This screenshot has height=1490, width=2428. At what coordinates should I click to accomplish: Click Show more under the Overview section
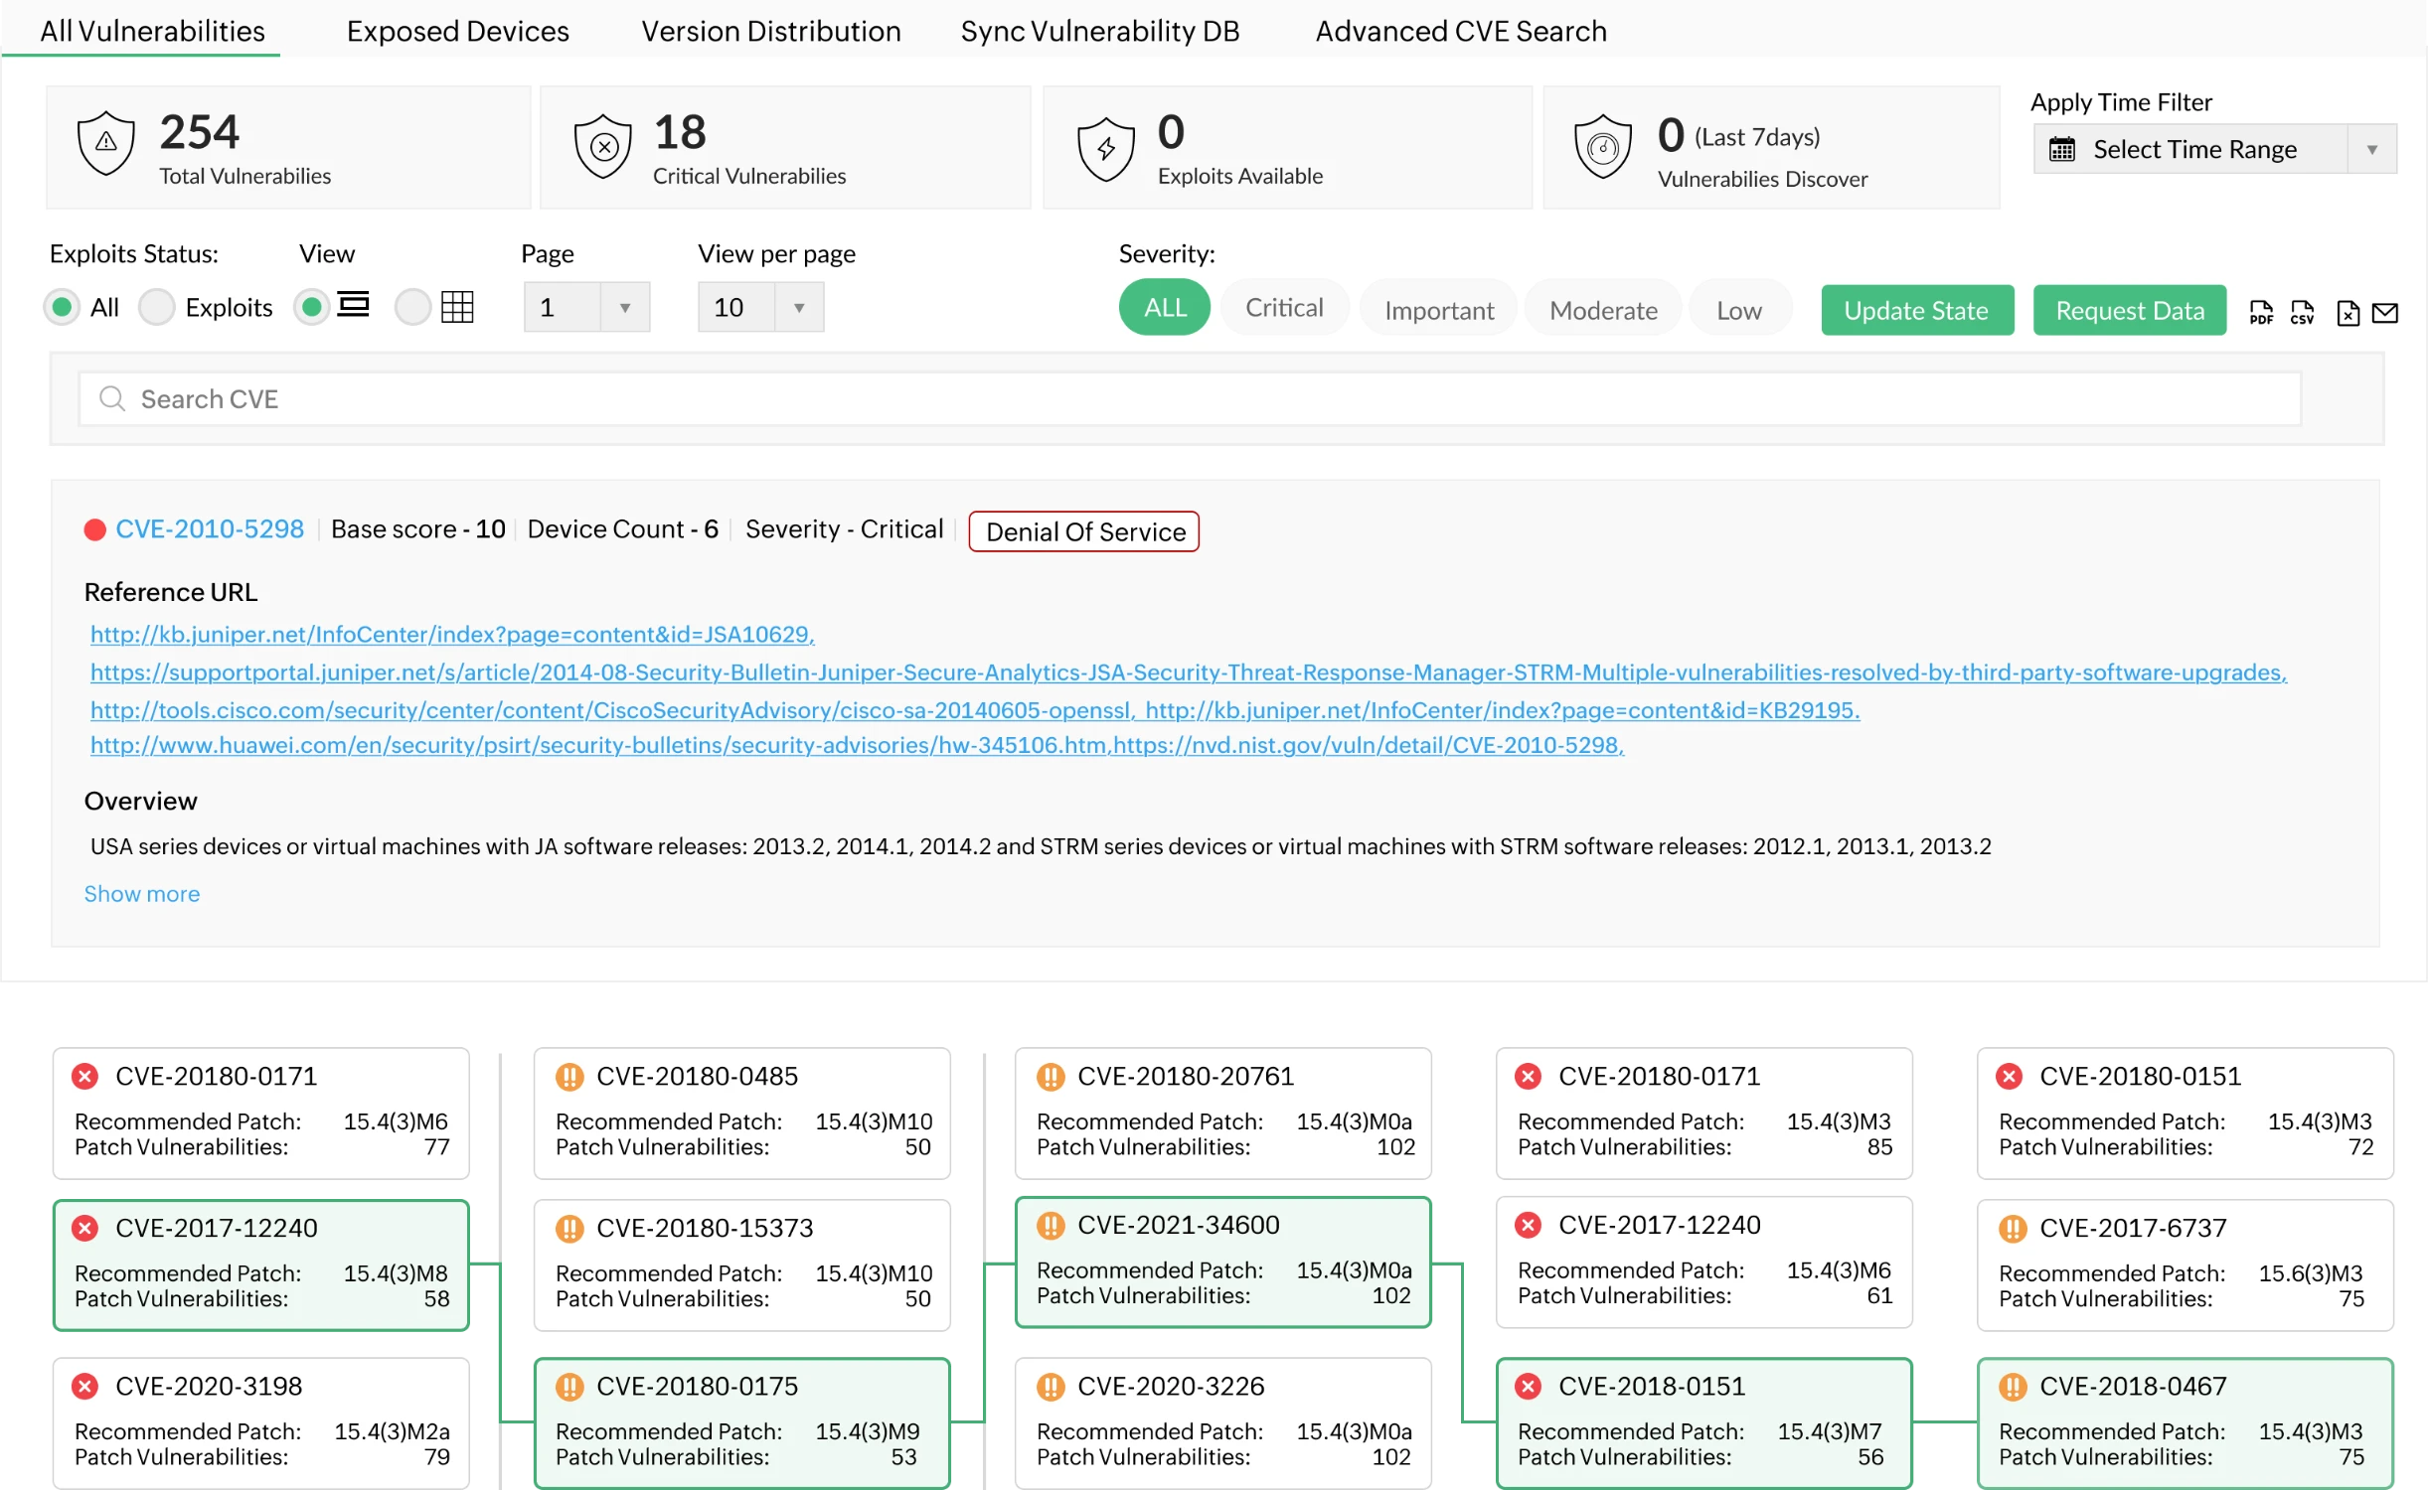coord(141,893)
